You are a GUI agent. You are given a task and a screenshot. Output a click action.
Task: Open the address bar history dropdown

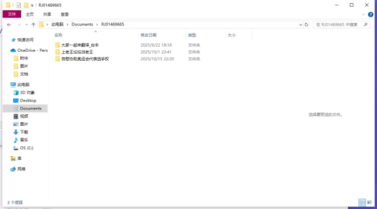coord(300,24)
